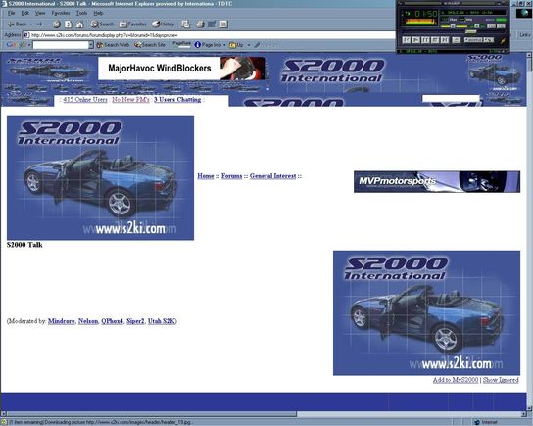Image resolution: width=533 pixels, height=426 pixels.
Task: Click Search Web on the Google toolbar
Action: coord(113,45)
